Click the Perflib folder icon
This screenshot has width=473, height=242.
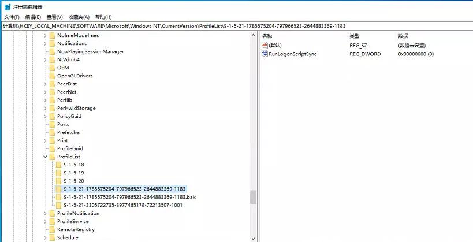52,100
